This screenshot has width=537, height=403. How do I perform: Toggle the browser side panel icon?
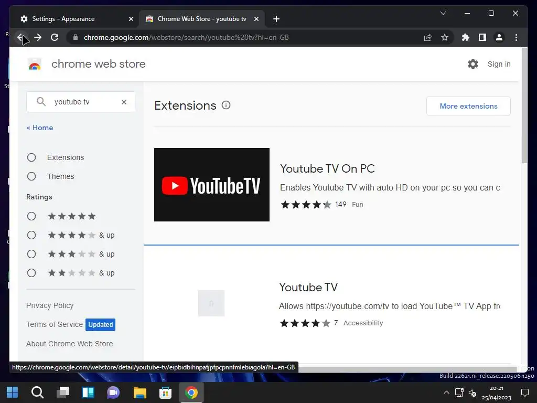482,37
